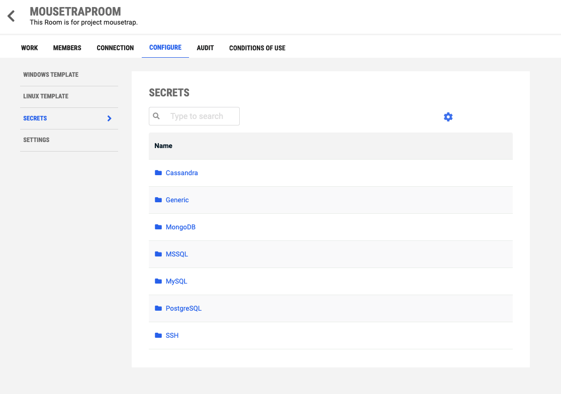Click the PostgreSQL folder icon
Image resolution: width=561 pixels, height=394 pixels.
pyautogui.click(x=158, y=308)
